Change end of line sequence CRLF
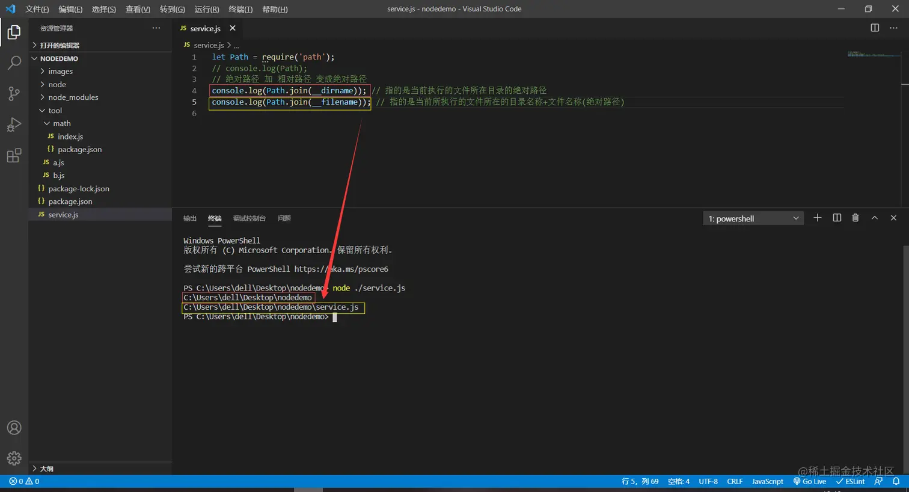Screen dimensions: 909x492 click(735, 481)
